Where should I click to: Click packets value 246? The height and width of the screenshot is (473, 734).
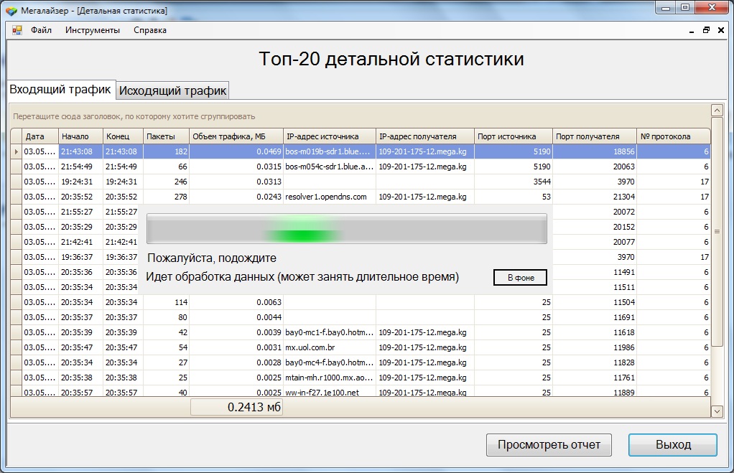[x=166, y=182]
